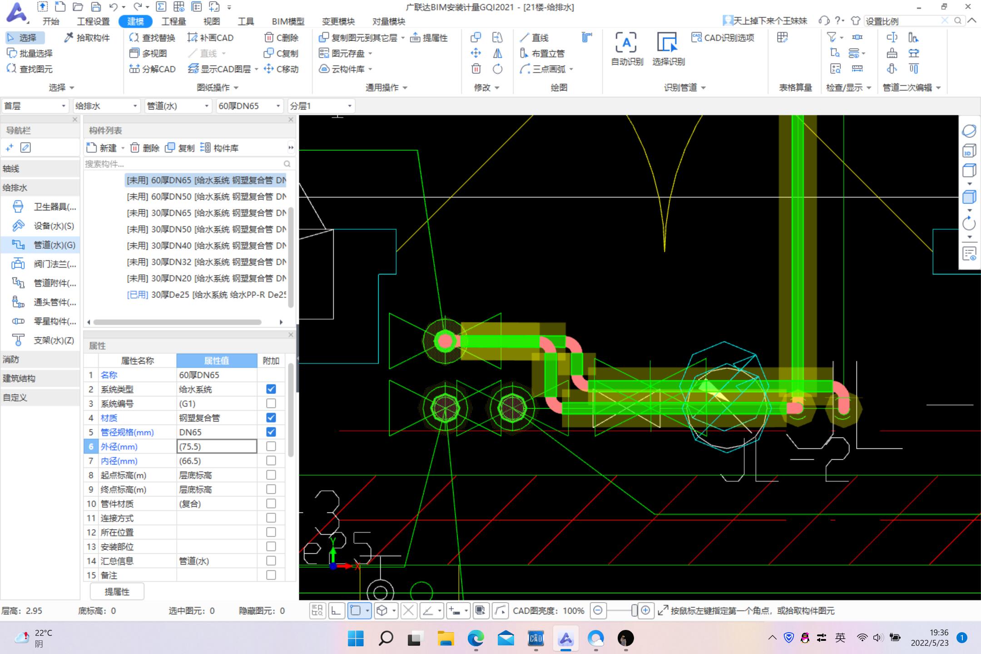The image size is (981, 654).
Task: Expand the 云构件库 dropdown
Action: tap(370, 69)
